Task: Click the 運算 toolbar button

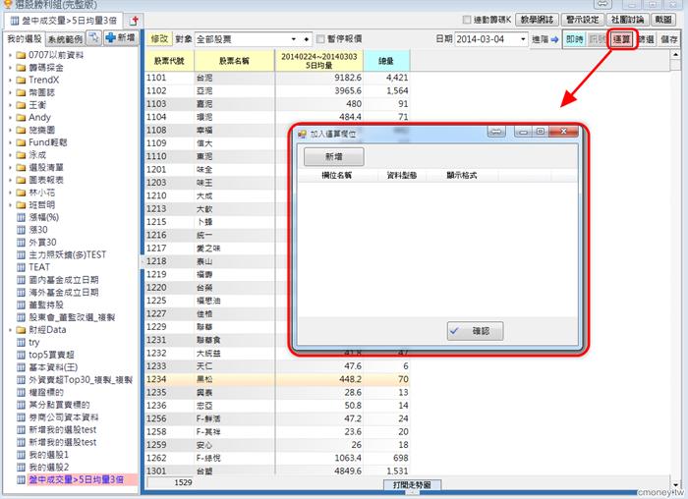Action: [621, 39]
